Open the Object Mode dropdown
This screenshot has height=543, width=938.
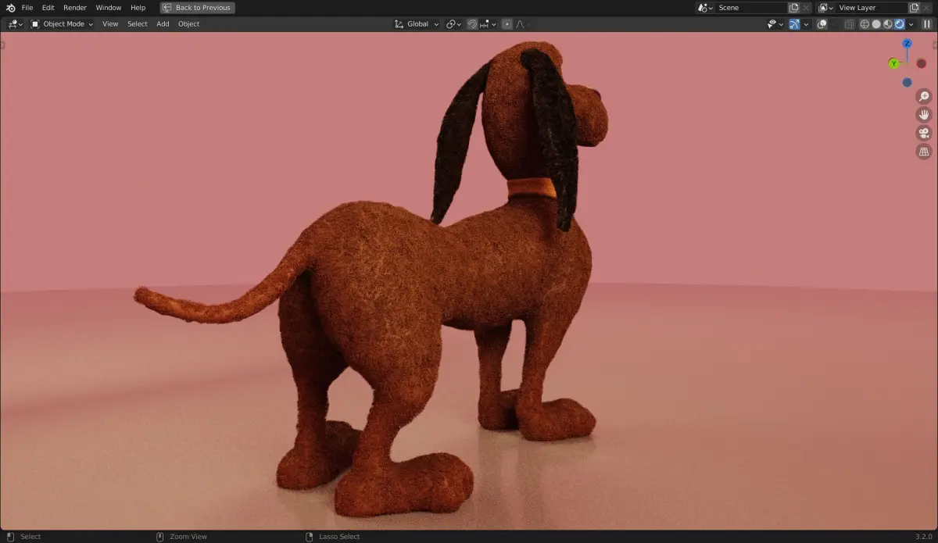(62, 24)
